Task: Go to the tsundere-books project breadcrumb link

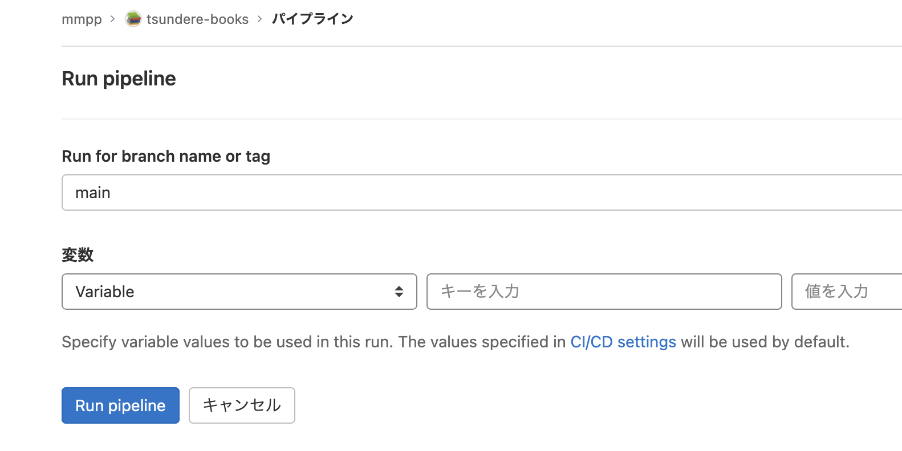Action: click(x=197, y=19)
